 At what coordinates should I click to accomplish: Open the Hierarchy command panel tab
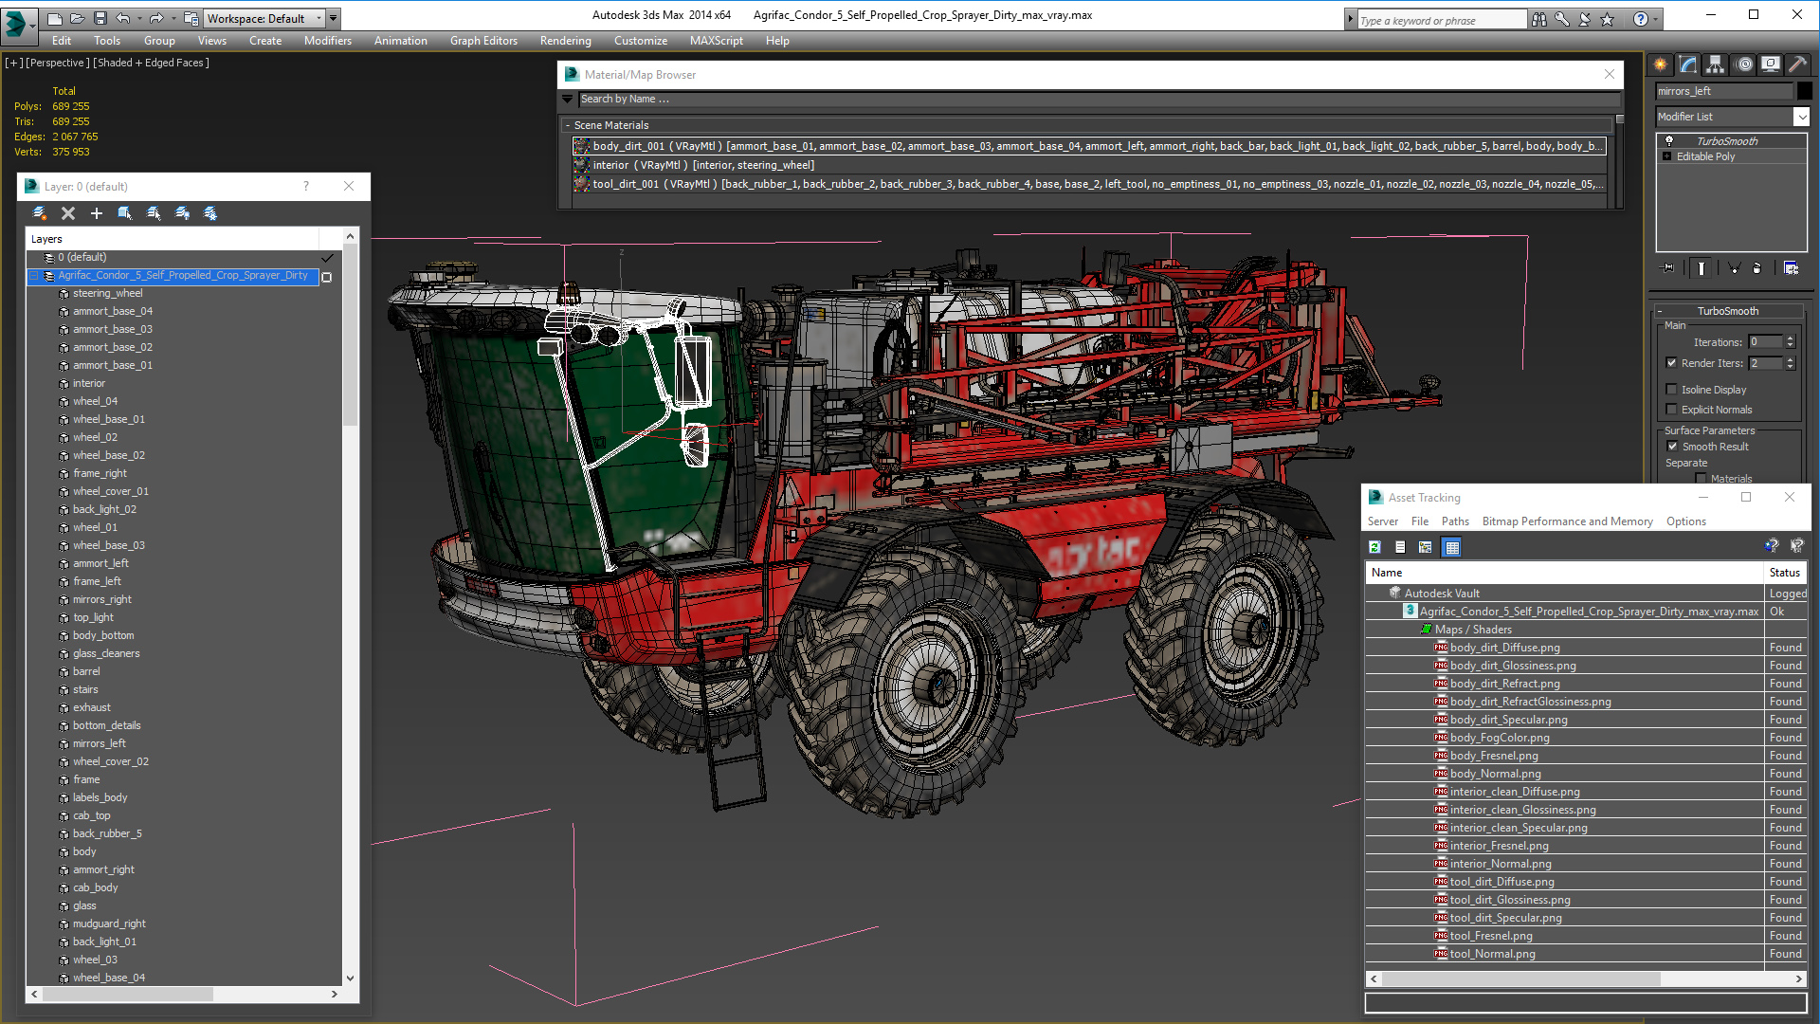point(1716,64)
